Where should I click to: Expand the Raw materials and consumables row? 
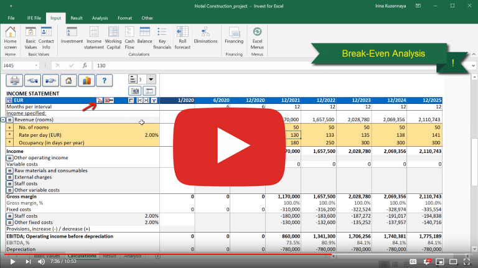pyautogui.click(x=10, y=170)
